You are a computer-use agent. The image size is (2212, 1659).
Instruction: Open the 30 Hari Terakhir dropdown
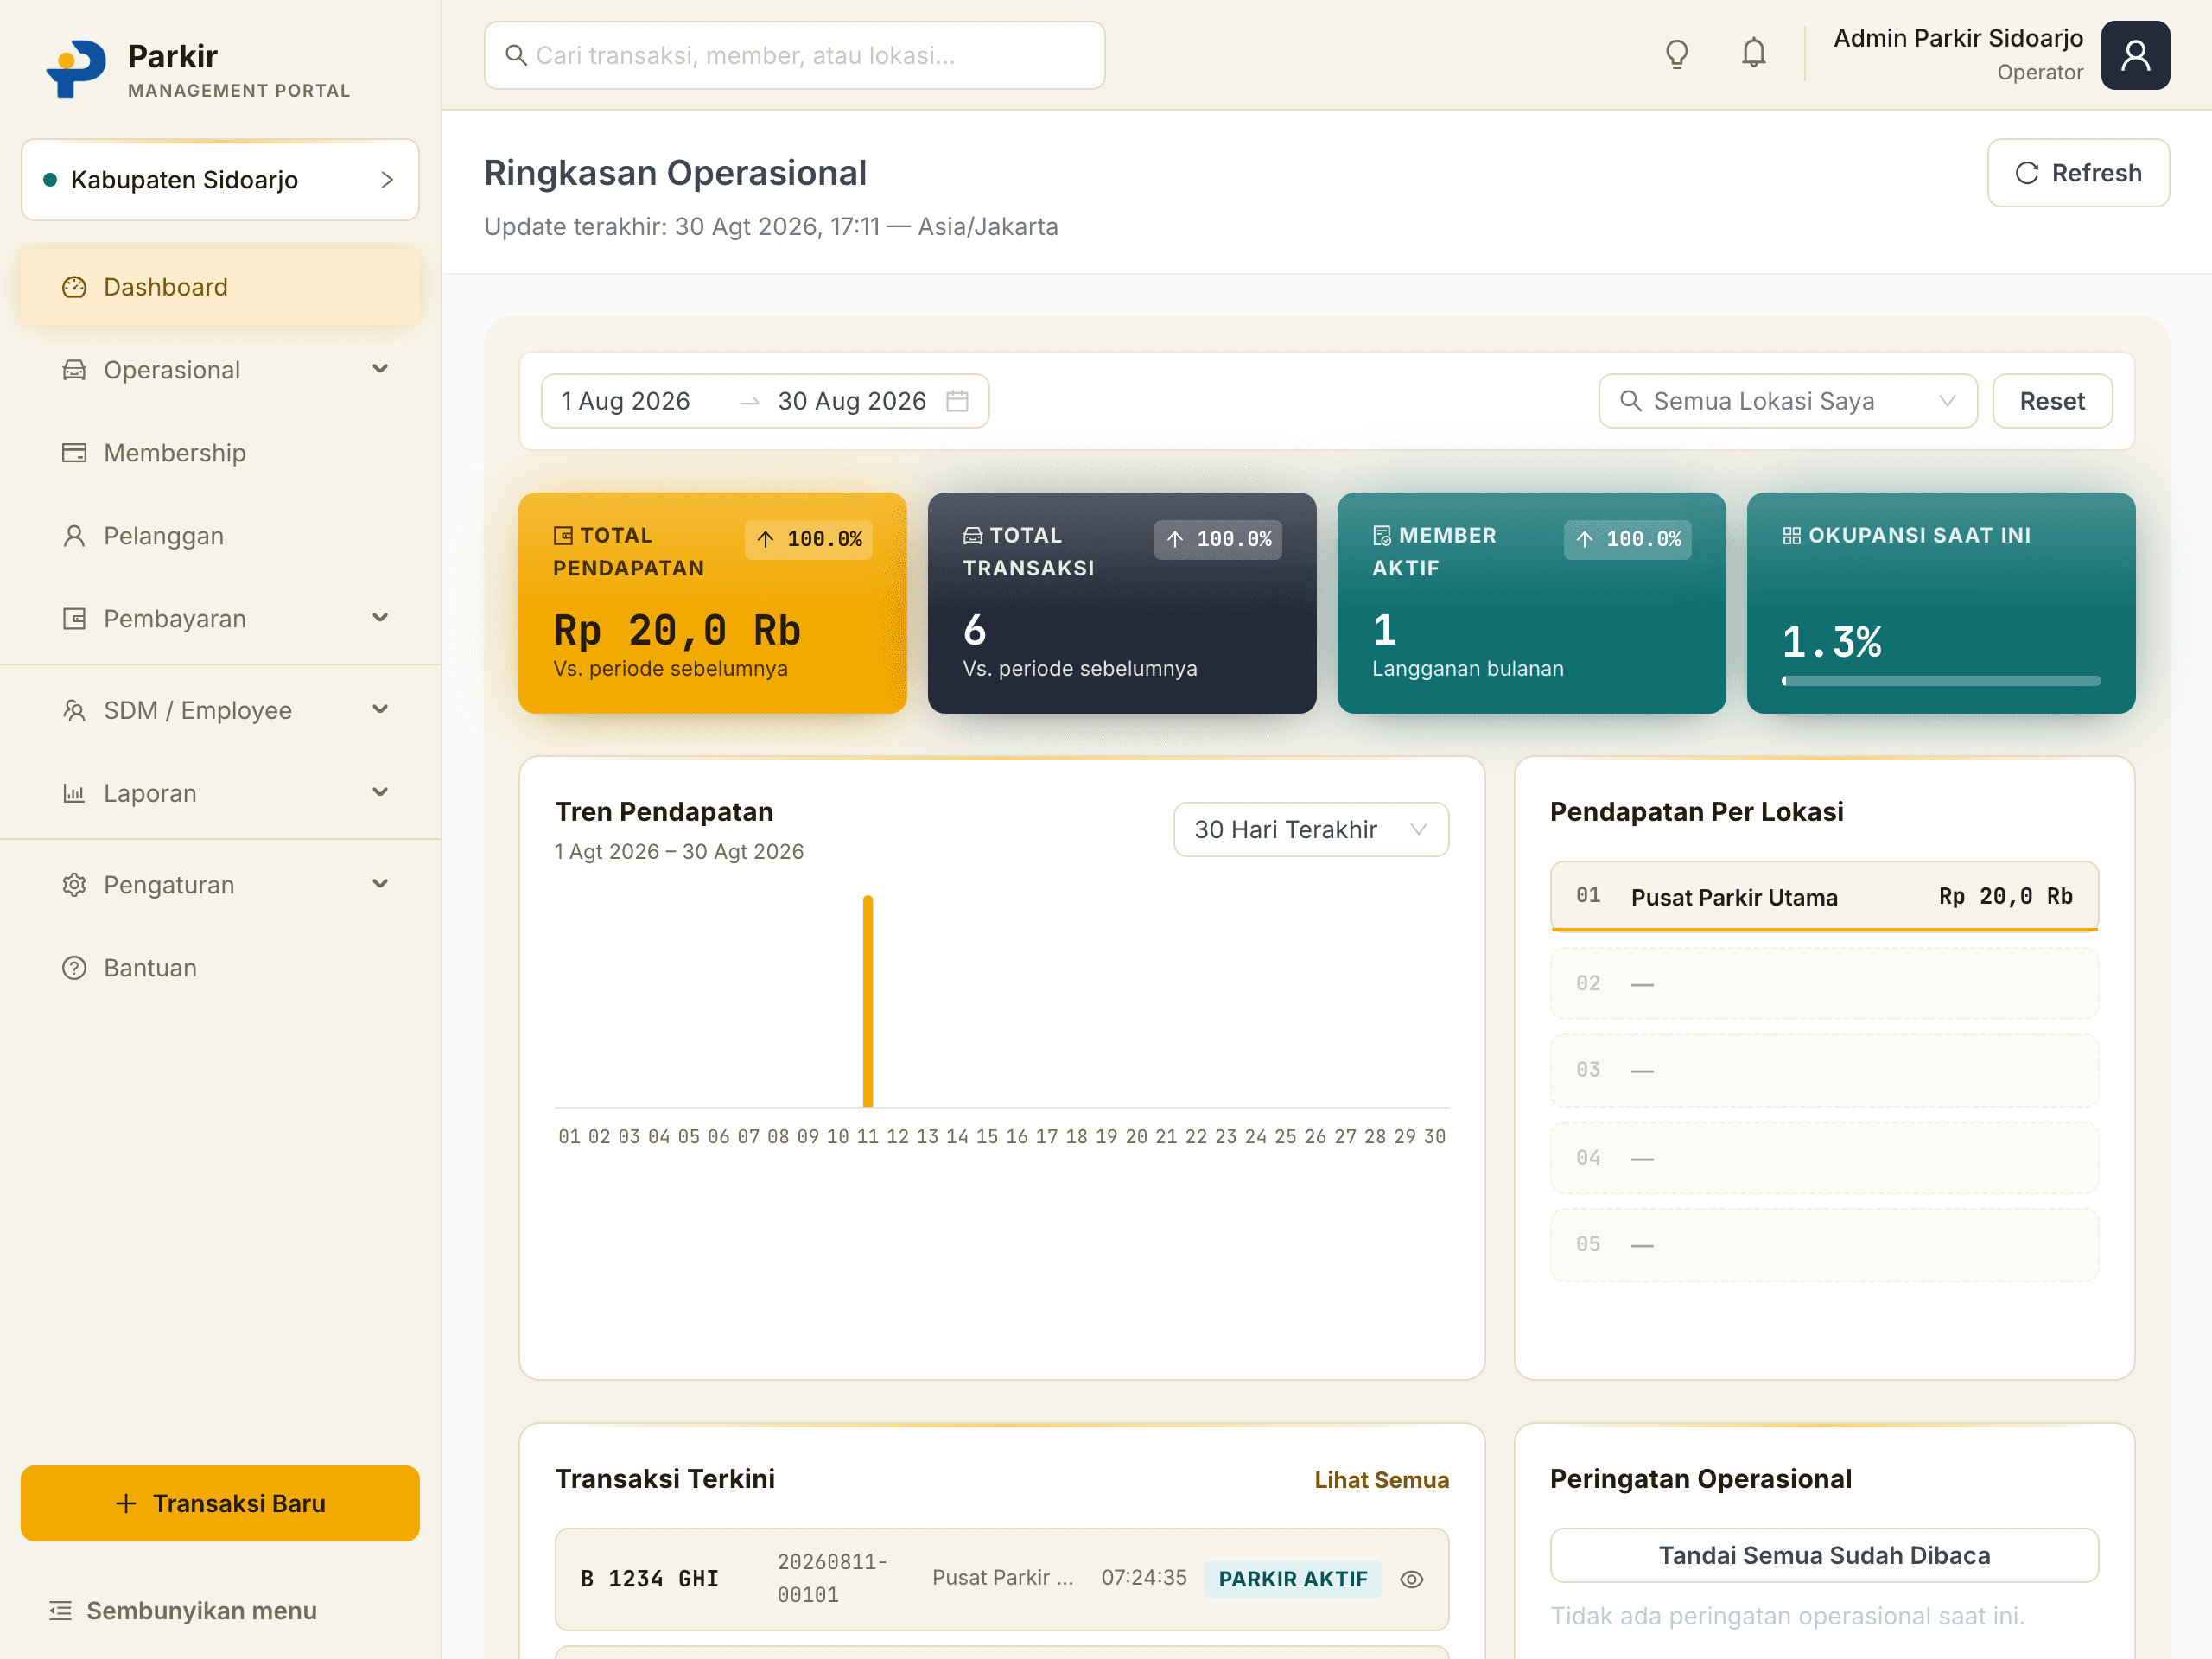(1310, 829)
